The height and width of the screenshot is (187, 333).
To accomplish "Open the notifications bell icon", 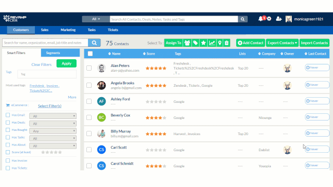I will point(261,19).
